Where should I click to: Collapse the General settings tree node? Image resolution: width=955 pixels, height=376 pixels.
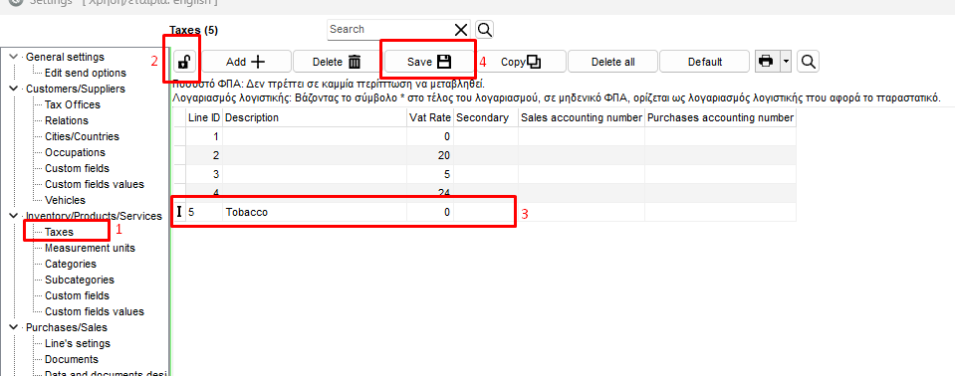pyautogui.click(x=14, y=57)
